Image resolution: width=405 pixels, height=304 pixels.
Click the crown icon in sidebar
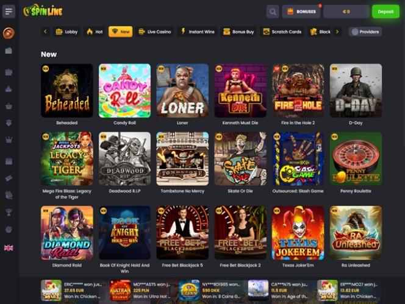[x=9, y=140]
